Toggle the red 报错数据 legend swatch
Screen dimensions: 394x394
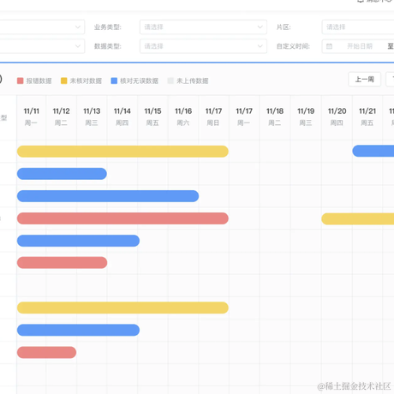[x=20, y=81]
